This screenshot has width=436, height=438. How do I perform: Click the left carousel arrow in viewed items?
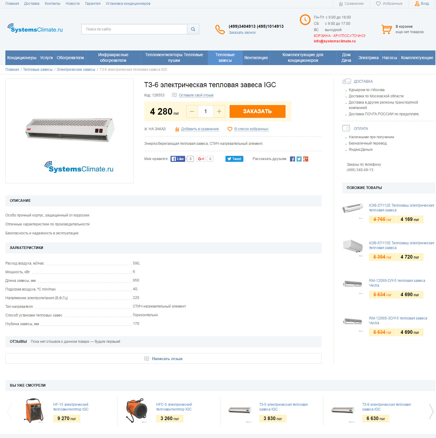[x=9, y=411]
